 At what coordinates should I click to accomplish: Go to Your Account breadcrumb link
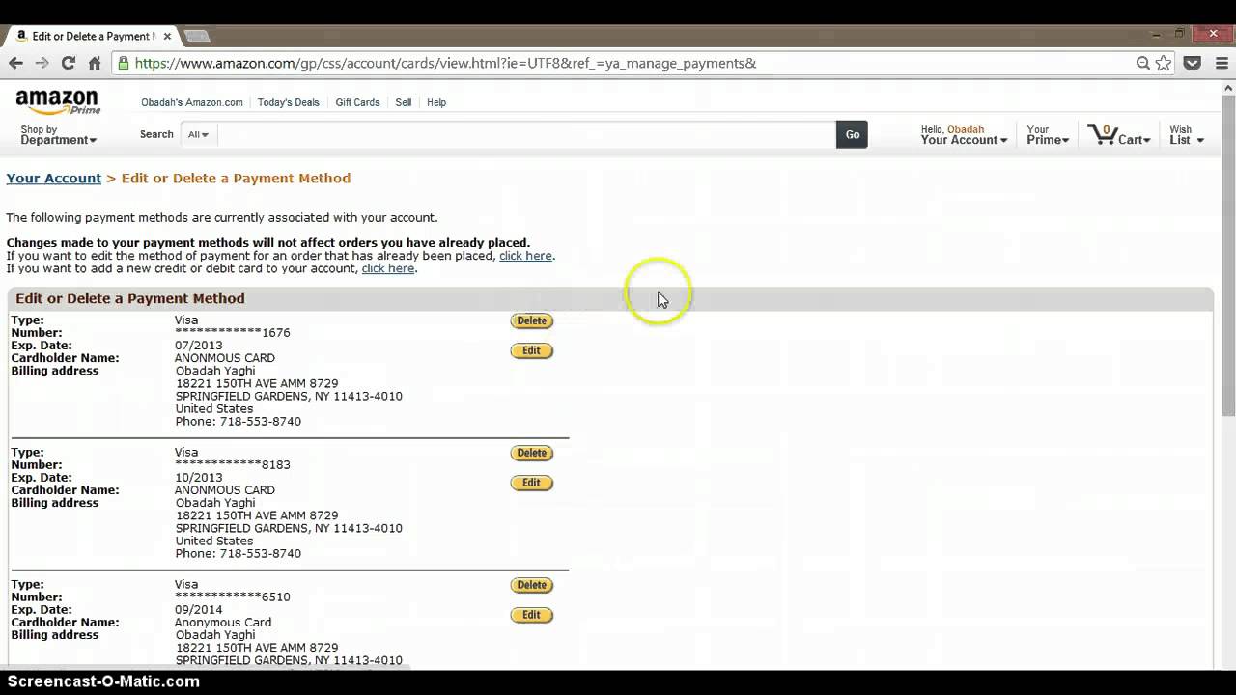point(53,179)
